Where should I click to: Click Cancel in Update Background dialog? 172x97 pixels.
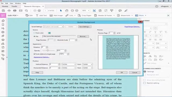tap(135, 72)
